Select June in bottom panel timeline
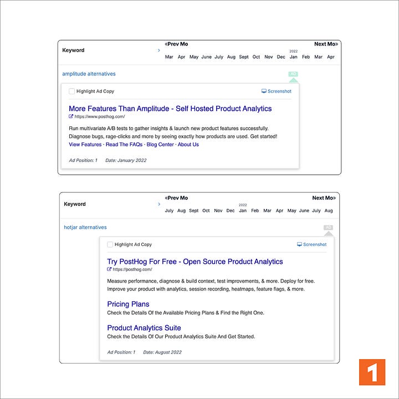Viewport: 399px width, 399px height. [304, 211]
